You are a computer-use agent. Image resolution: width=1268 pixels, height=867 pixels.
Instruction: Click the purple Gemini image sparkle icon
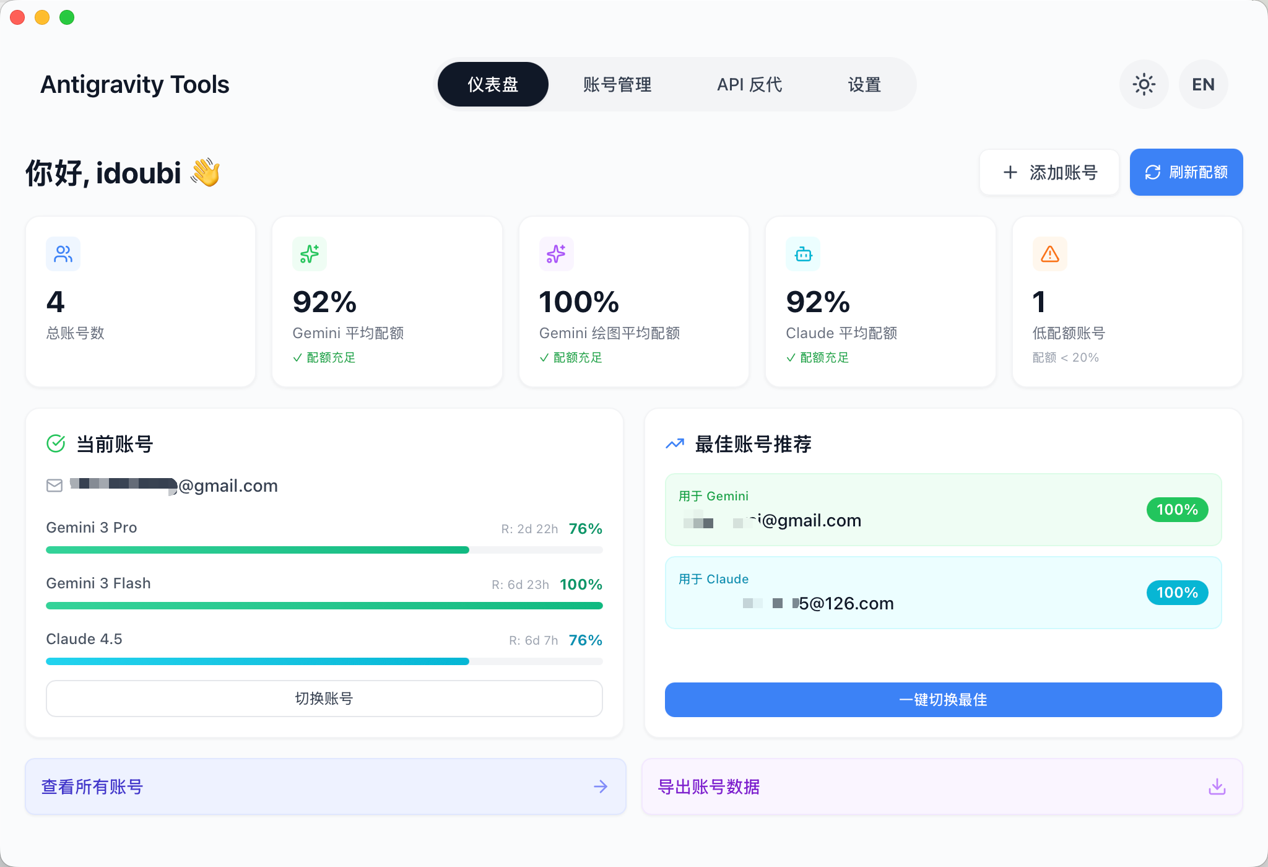point(556,254)
